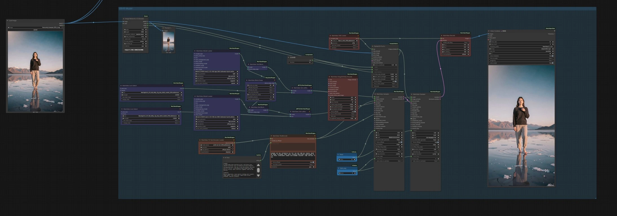This screenshot has height=216, width=617.
Task: Collapse the WanVideo Block Swap node dot
Action: click(247, 80)
